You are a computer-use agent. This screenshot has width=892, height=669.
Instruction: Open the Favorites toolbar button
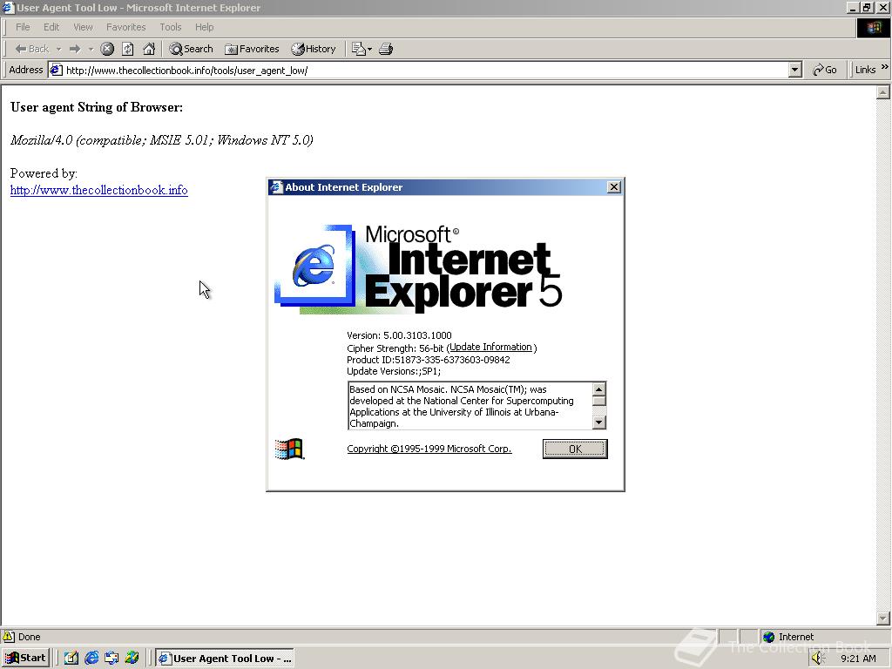tap(252, 49)
